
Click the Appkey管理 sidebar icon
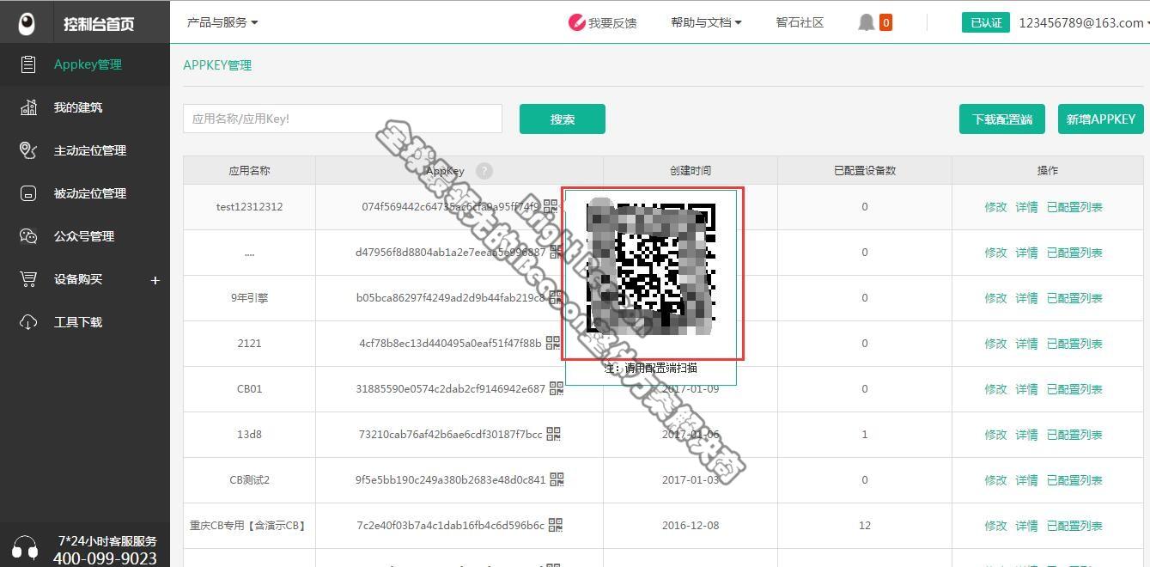28,64
